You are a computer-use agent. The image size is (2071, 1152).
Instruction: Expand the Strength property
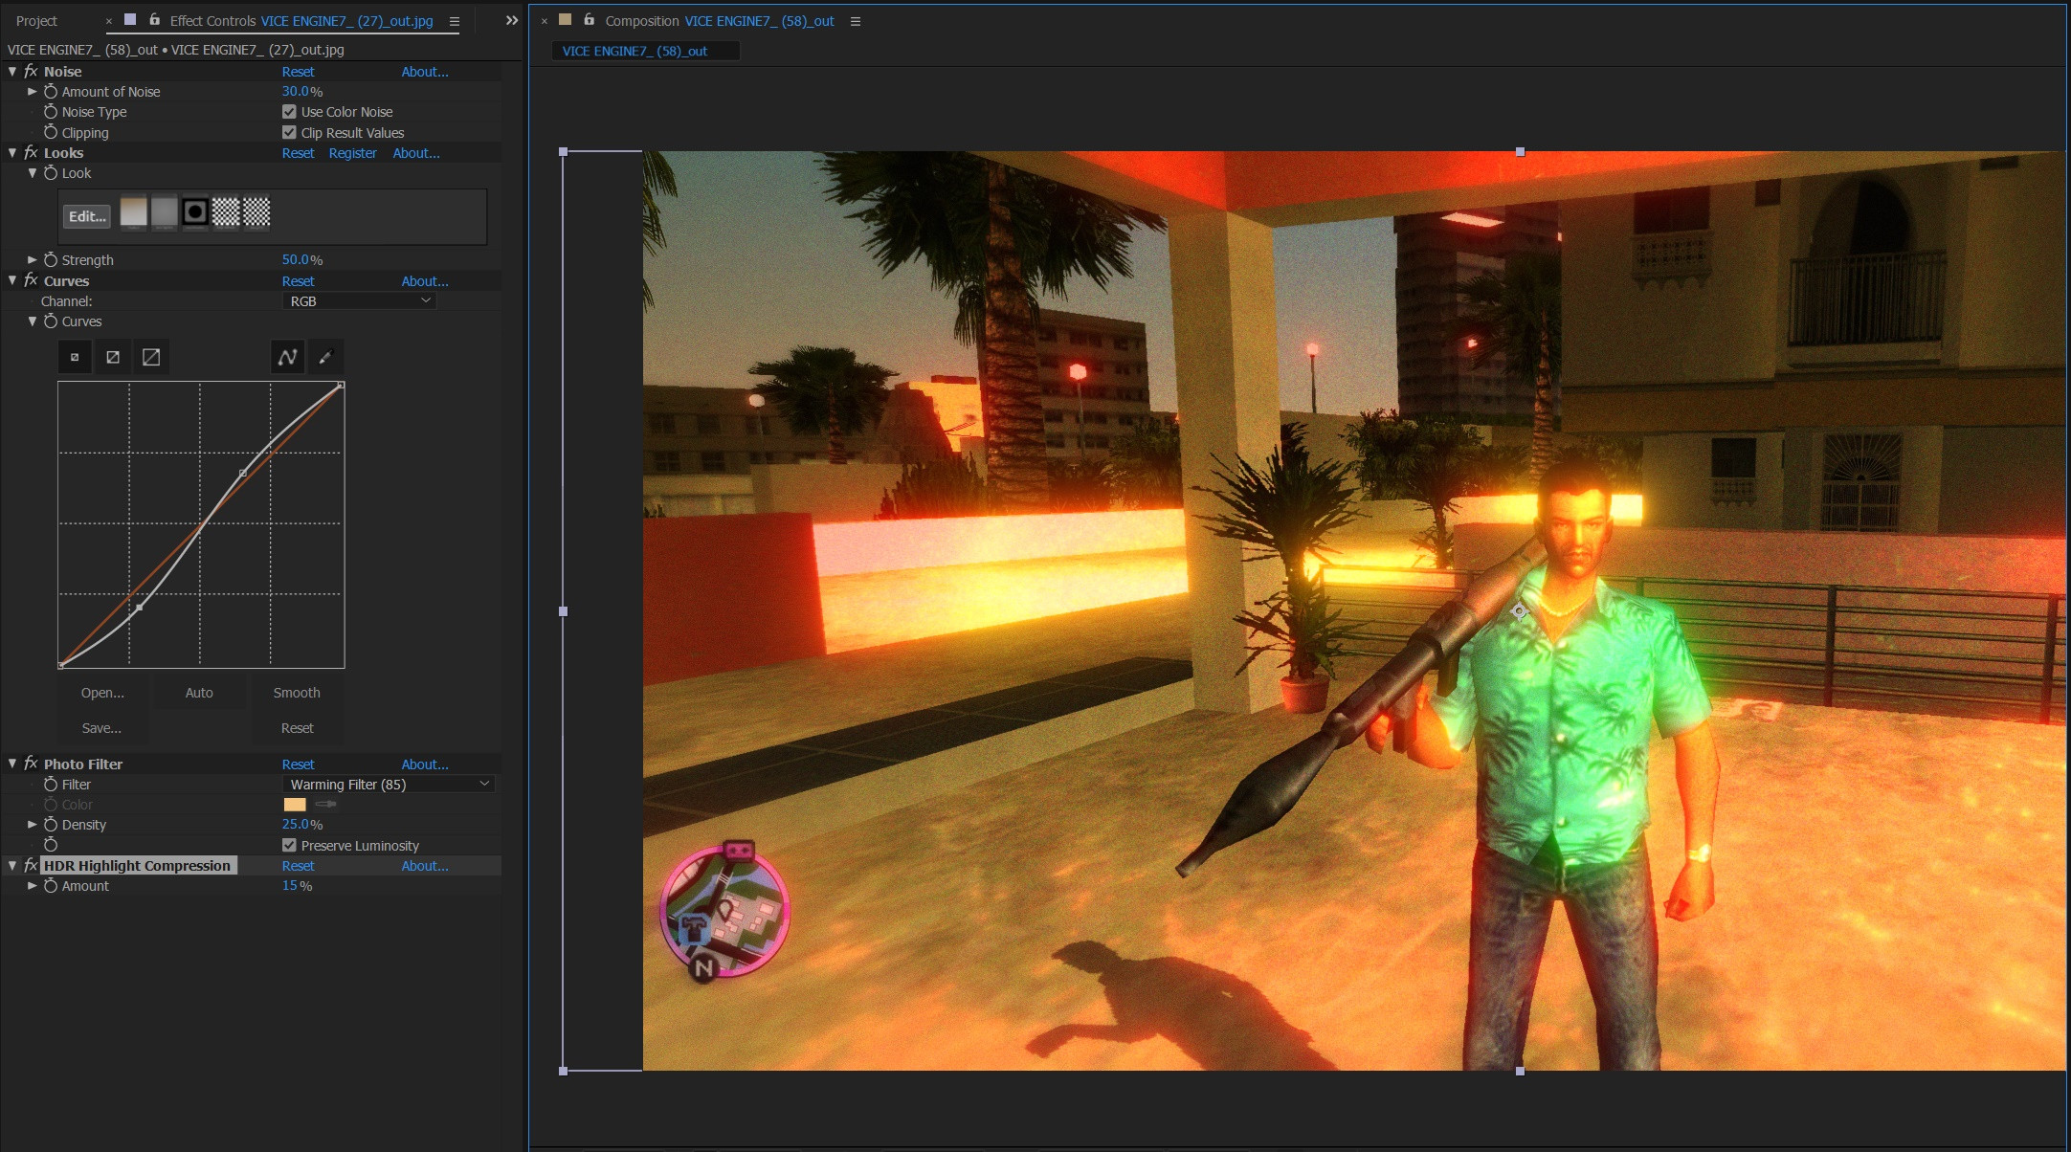pyautogui.click(x=32, y=260)
